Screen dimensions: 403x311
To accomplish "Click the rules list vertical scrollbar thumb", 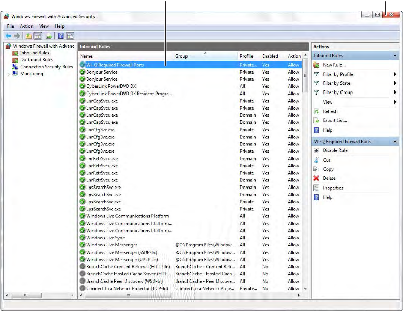I will pyautogui.click(x=305, y=75).
